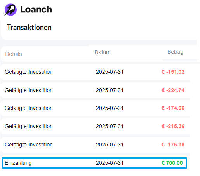Click the € -174.66 amount

(173, 108)
